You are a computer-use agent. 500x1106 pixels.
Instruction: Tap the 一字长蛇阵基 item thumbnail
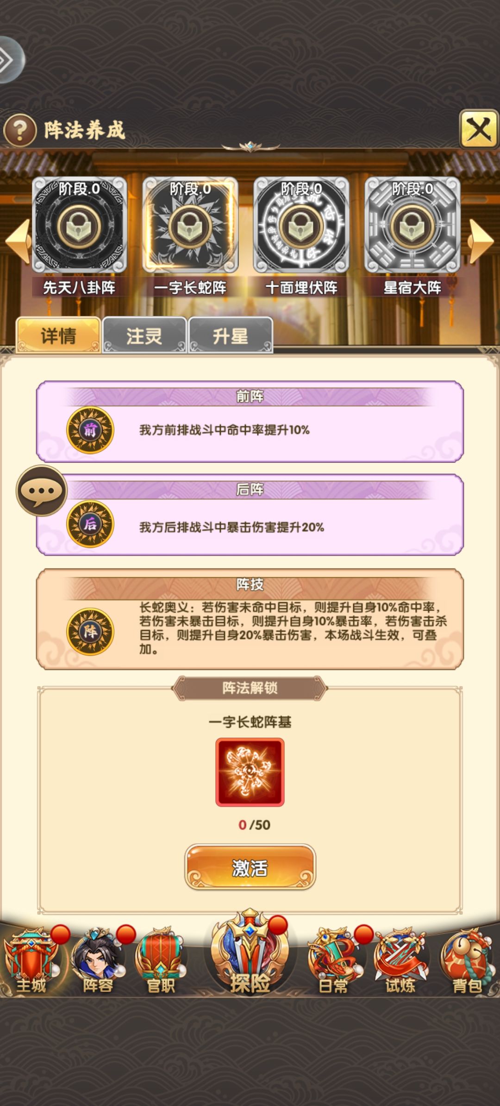[x=250, y=772]
